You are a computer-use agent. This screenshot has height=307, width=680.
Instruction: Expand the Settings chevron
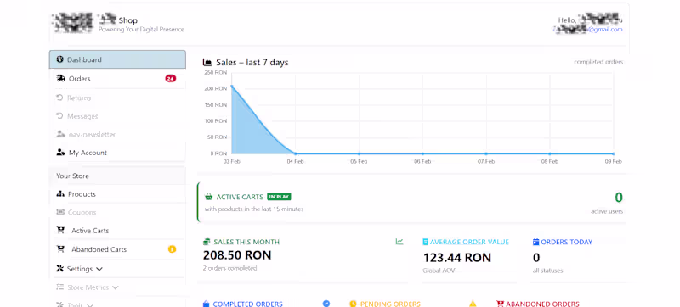coord(99,269)
